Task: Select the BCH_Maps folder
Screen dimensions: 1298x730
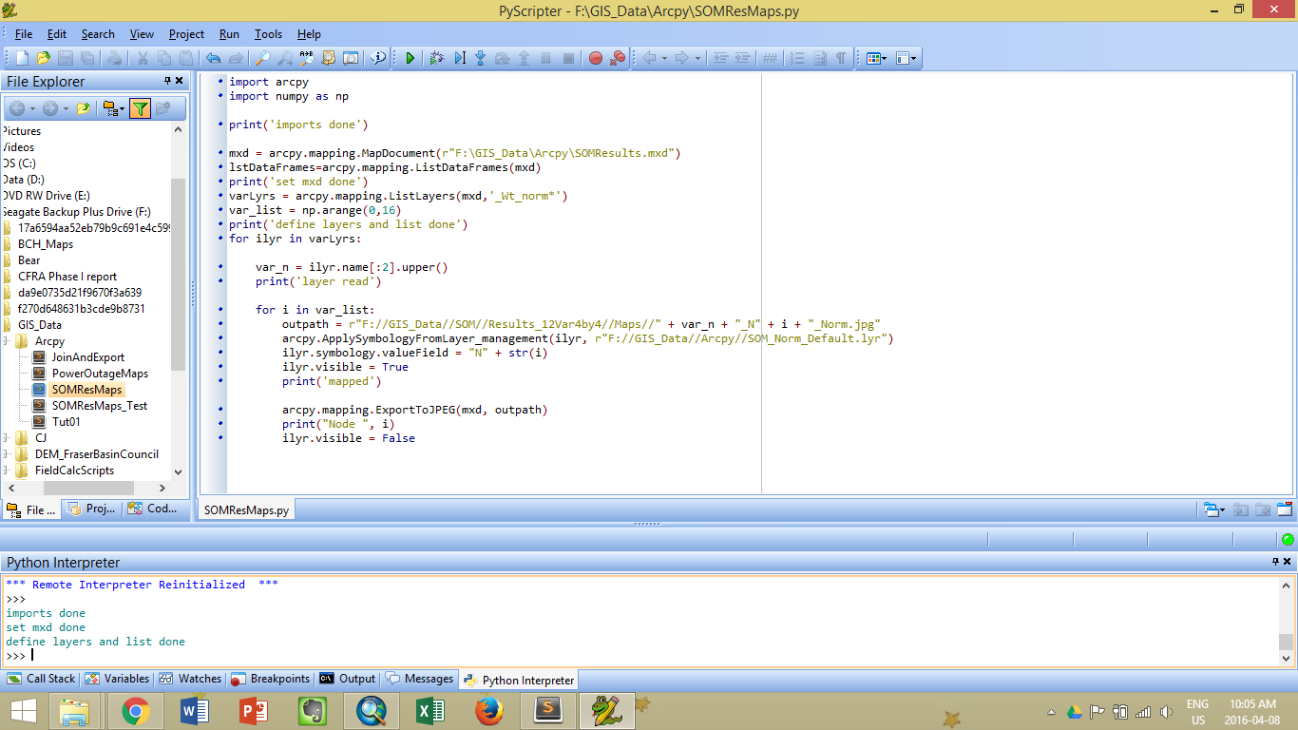Action: (x=45, y=244)
